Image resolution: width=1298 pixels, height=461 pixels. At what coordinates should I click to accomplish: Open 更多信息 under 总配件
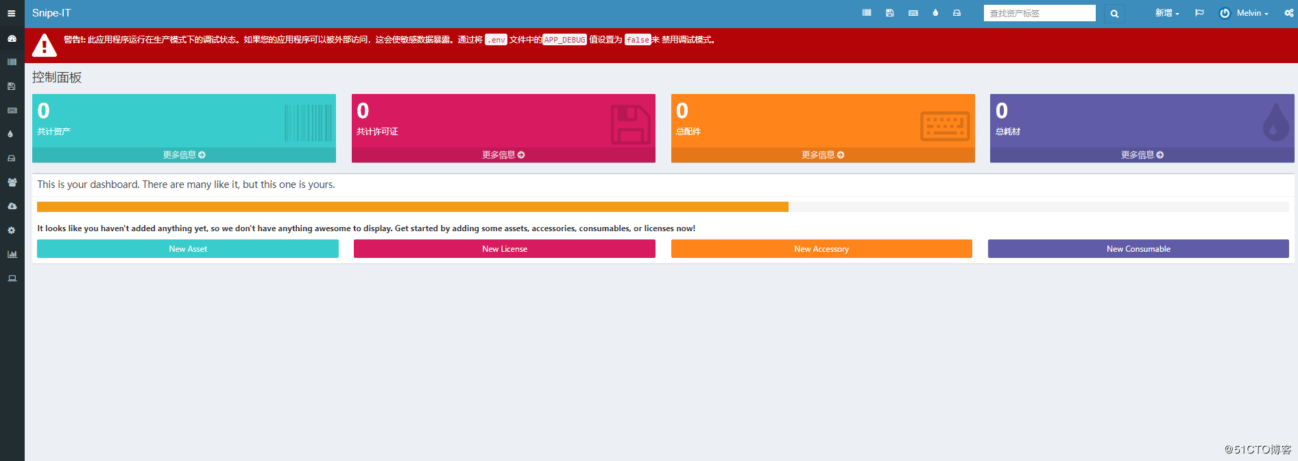click(x=823, y=155)
